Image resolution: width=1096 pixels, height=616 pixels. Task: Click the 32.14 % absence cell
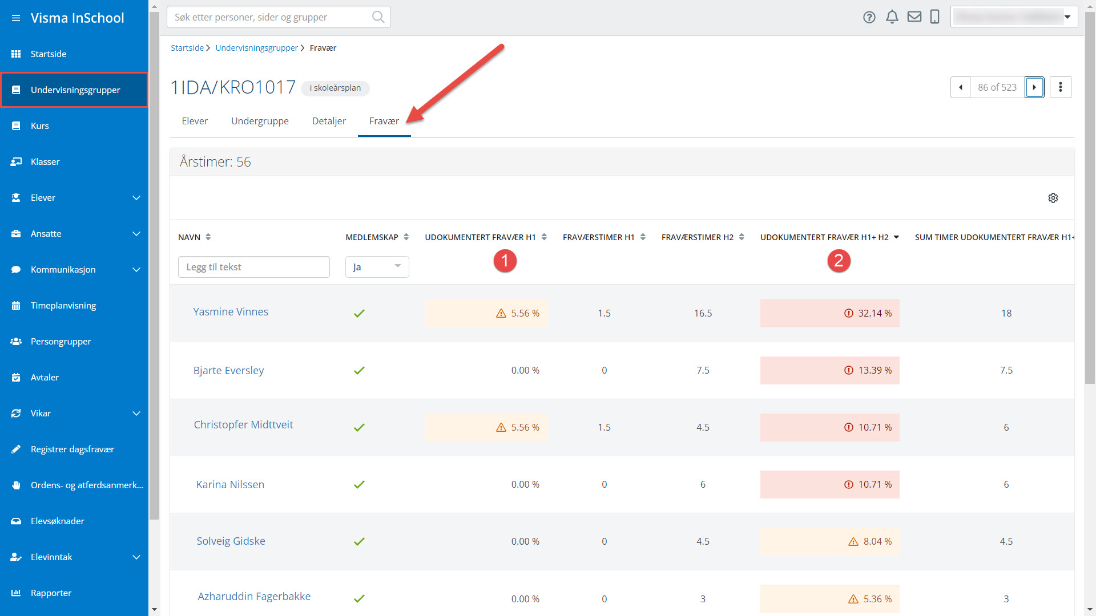point(829,313)
